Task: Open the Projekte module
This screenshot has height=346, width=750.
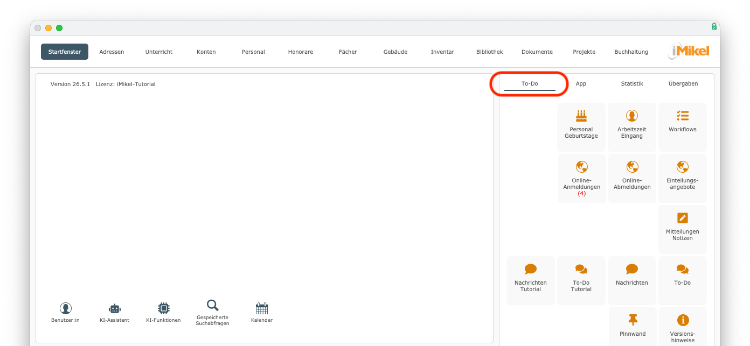Action: [584, 52]
